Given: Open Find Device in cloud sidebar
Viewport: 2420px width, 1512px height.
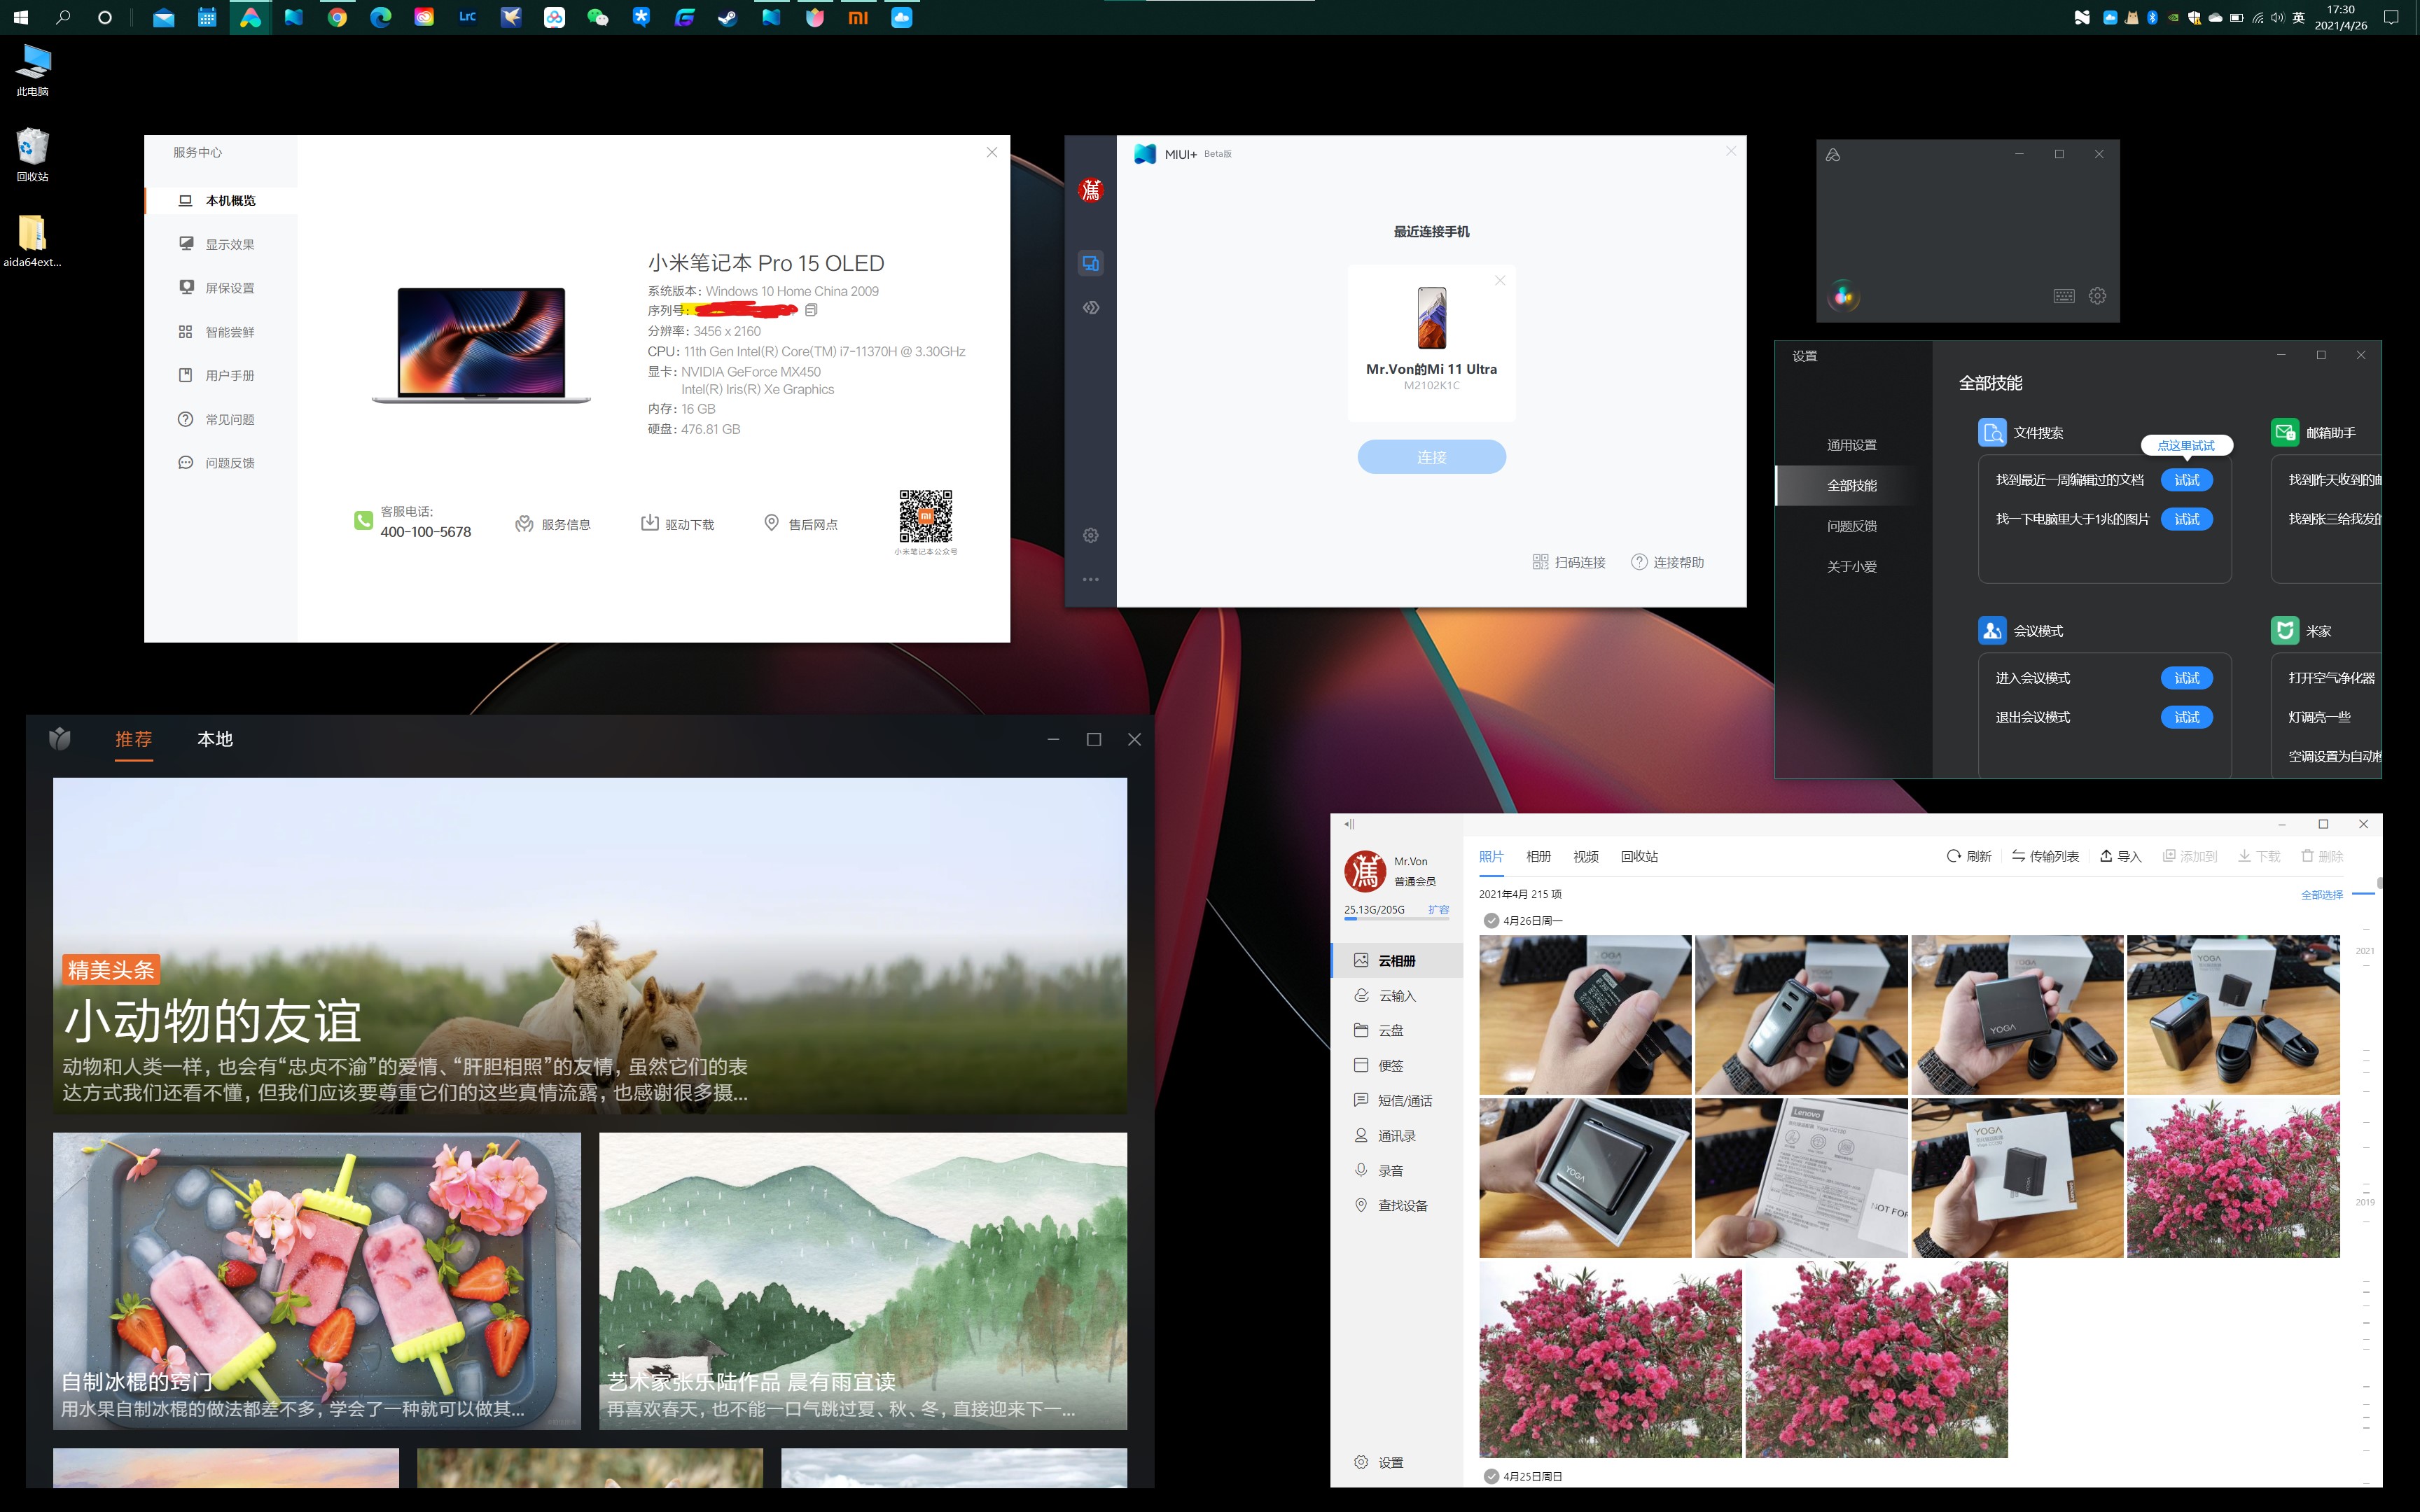Looking at the screenshot, I should [x=1402, y=1205].
